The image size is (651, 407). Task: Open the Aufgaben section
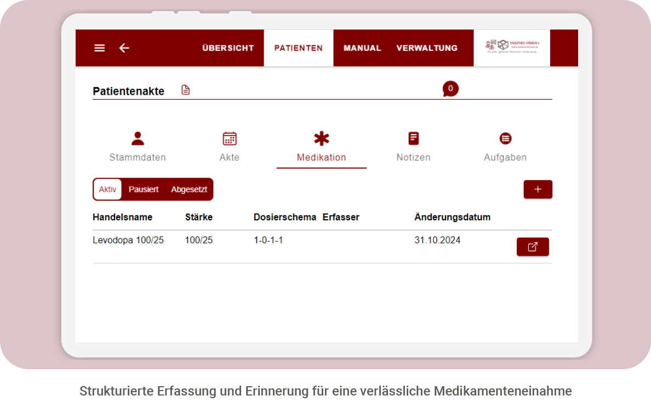pos(505,146)
